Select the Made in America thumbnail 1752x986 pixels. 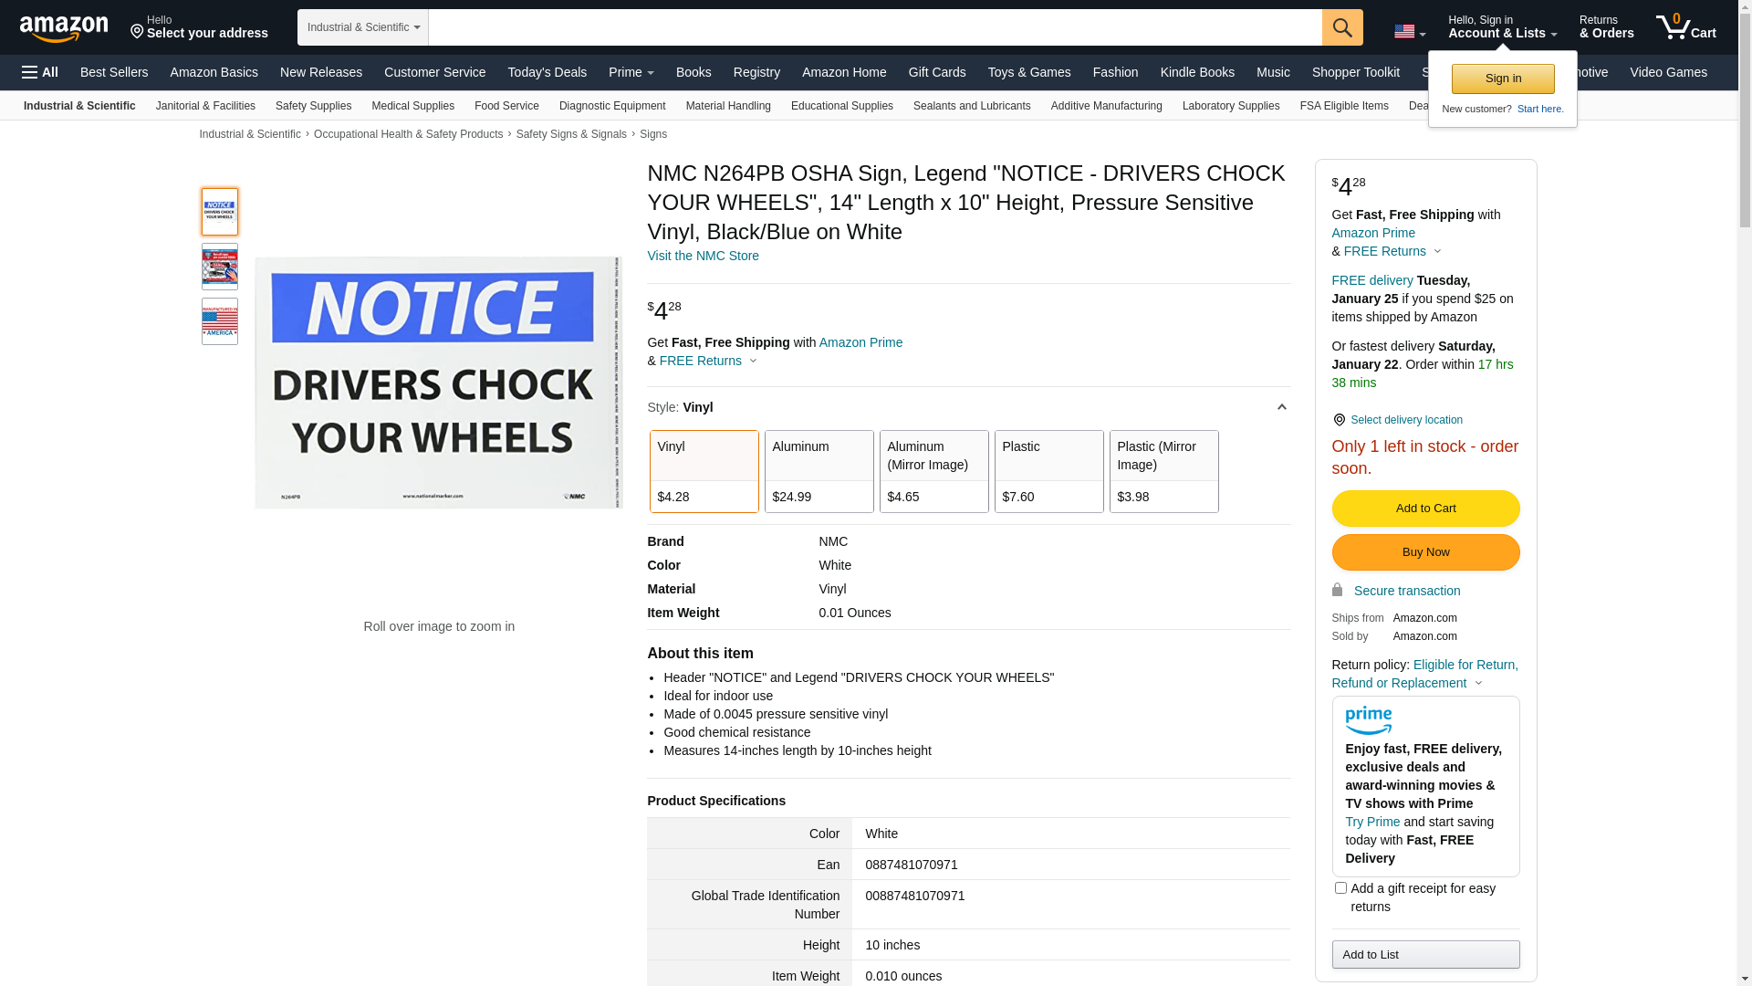(x=220, y=321)
